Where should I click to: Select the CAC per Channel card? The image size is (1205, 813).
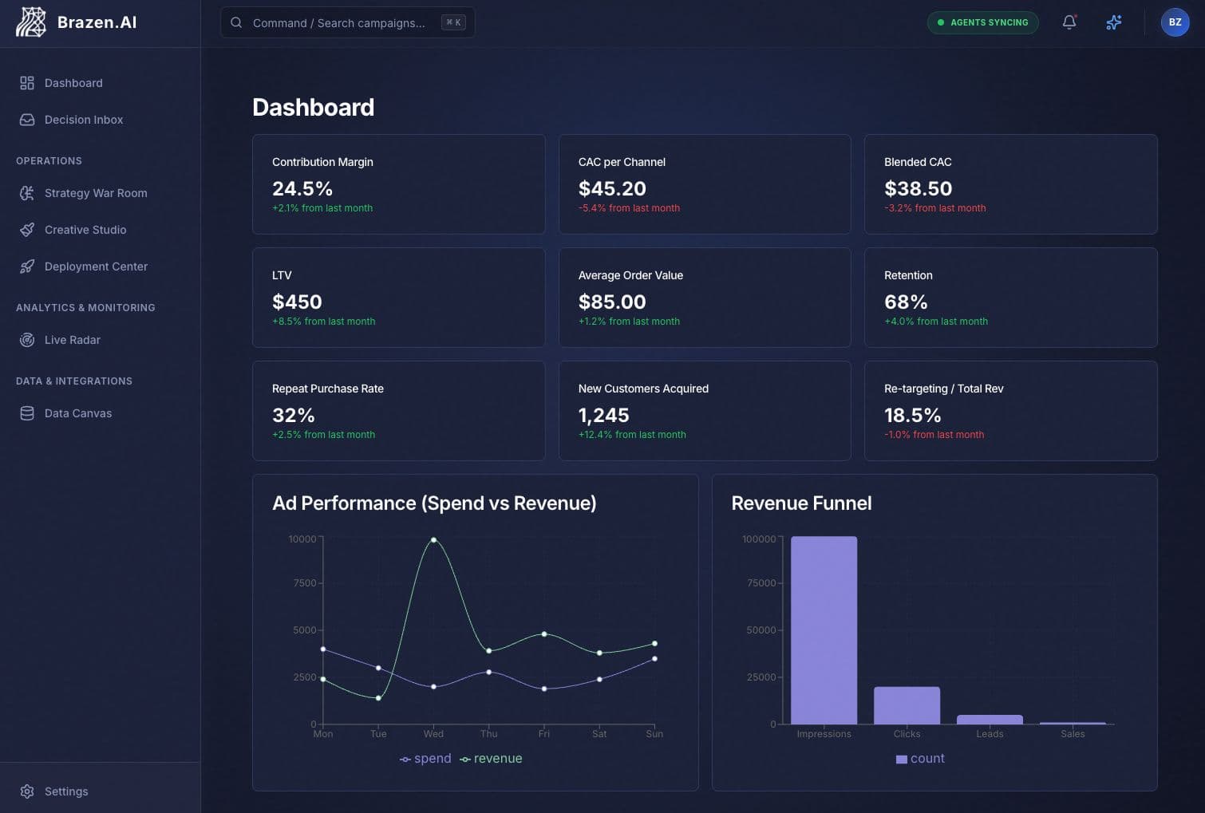click(x=705, y=184)
